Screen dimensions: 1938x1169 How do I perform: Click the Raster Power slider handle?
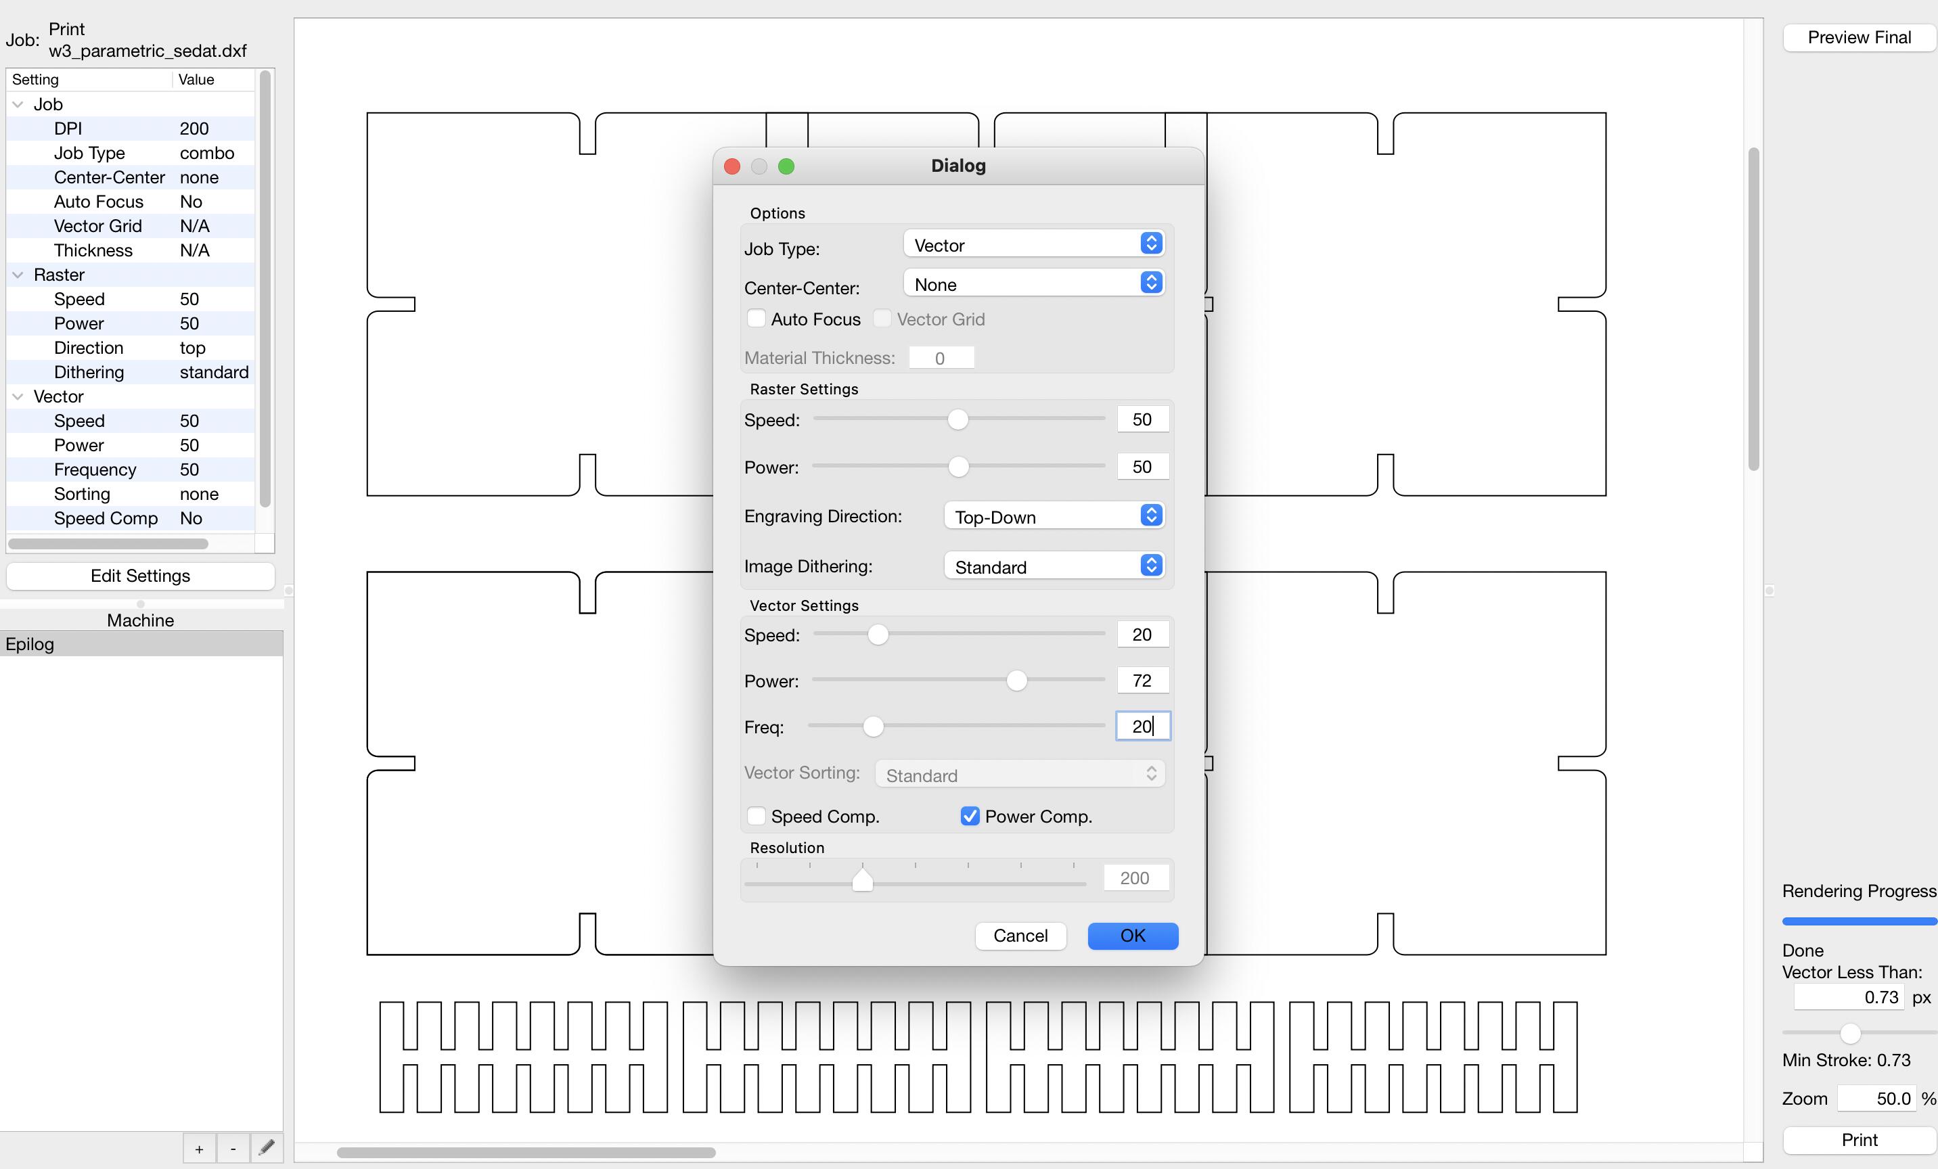coord(958,467)
